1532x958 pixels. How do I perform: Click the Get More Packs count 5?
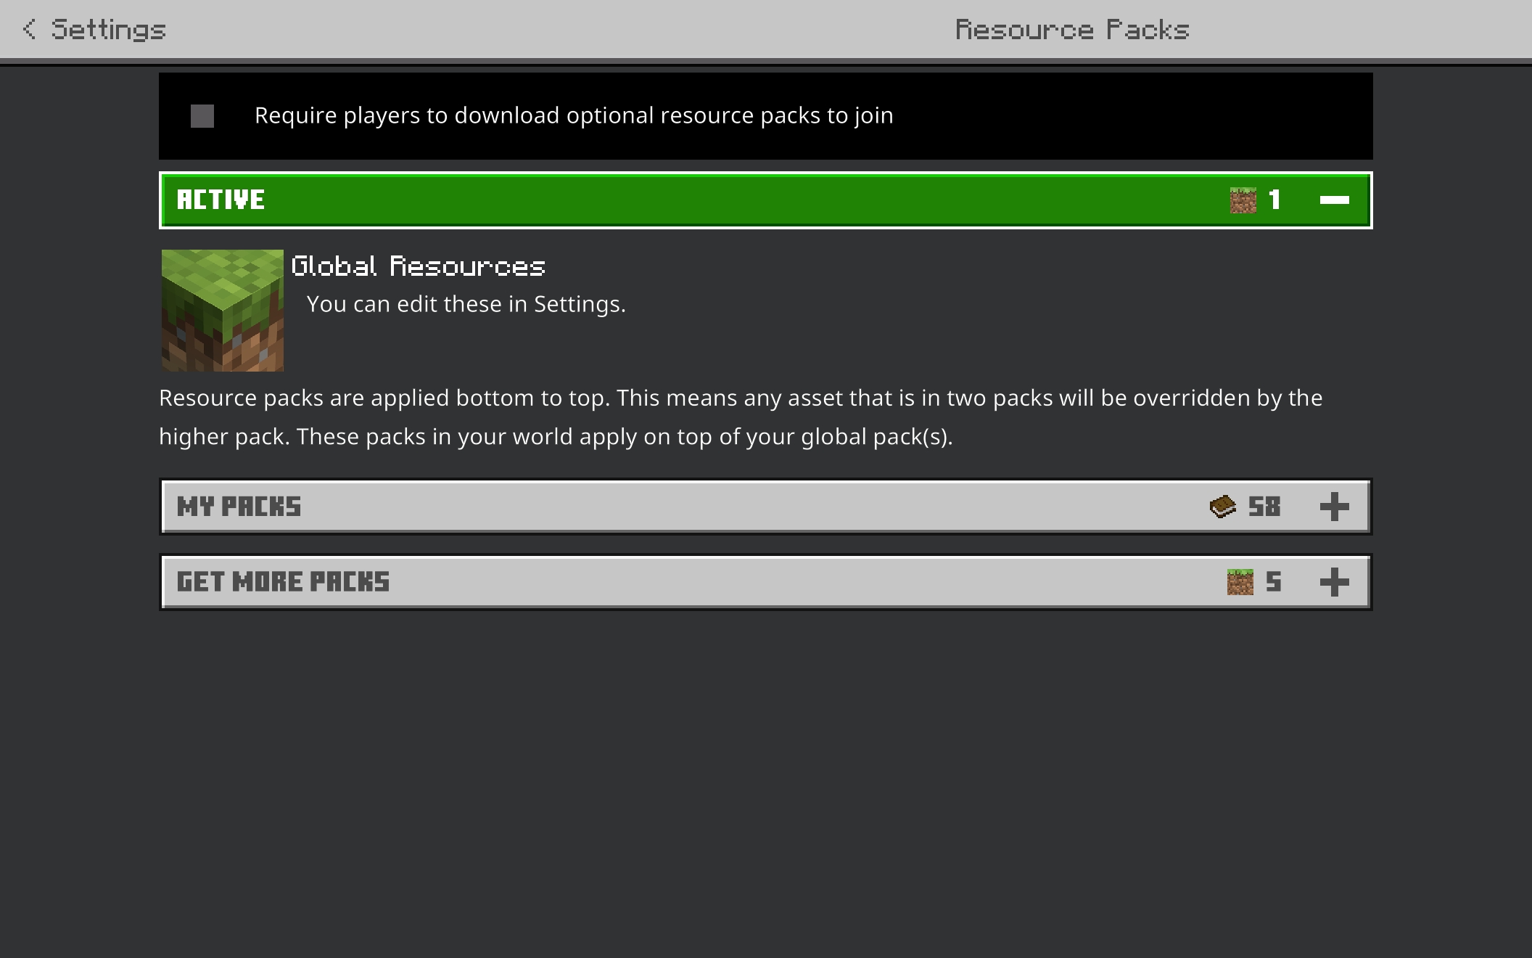pyautogui.click(x=1274, y=582)
